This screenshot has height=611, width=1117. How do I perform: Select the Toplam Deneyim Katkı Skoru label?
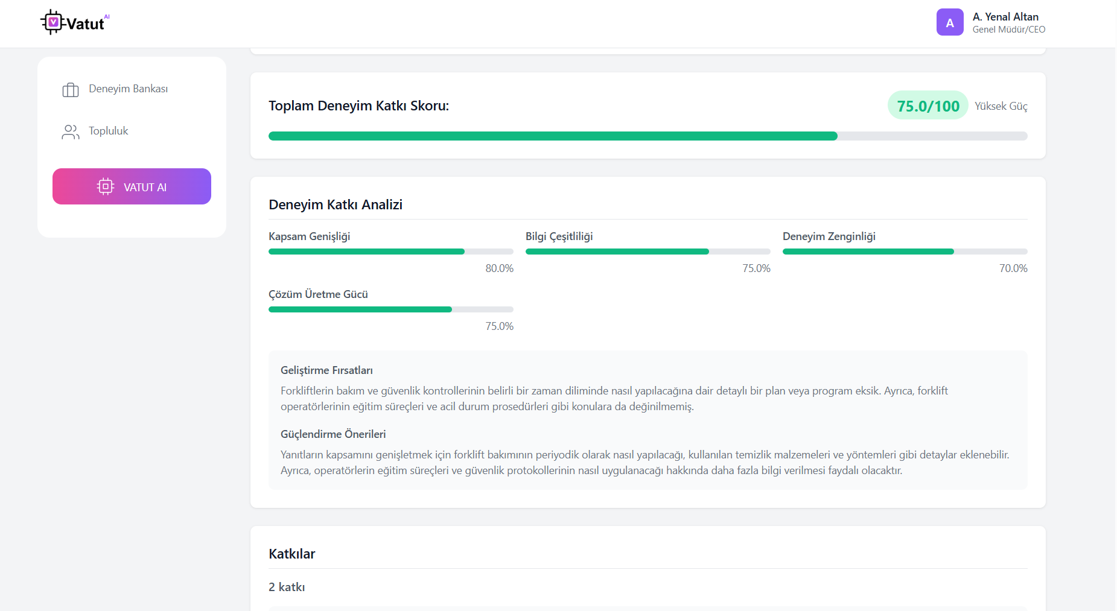[359, 106]
